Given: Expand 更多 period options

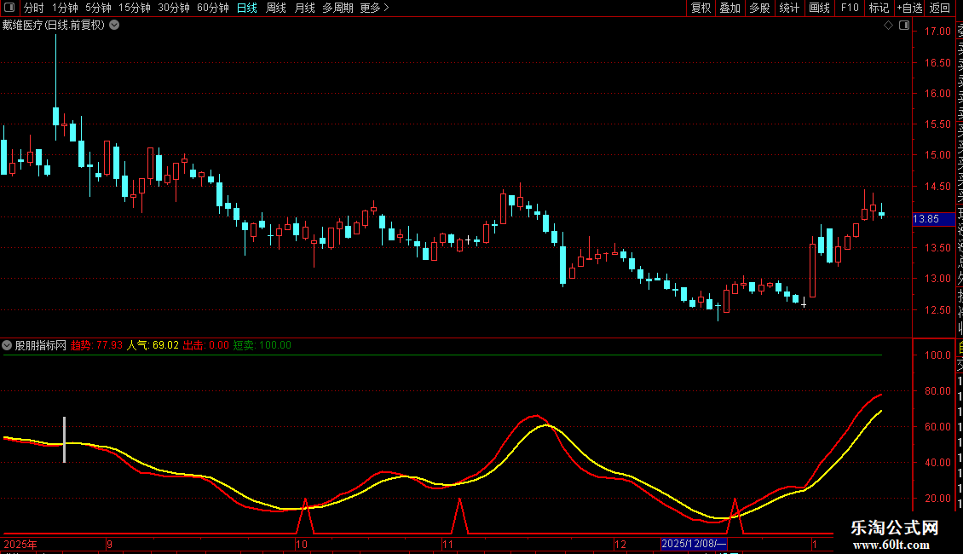Looking at the screenshot, I should (x=374, y=8).
